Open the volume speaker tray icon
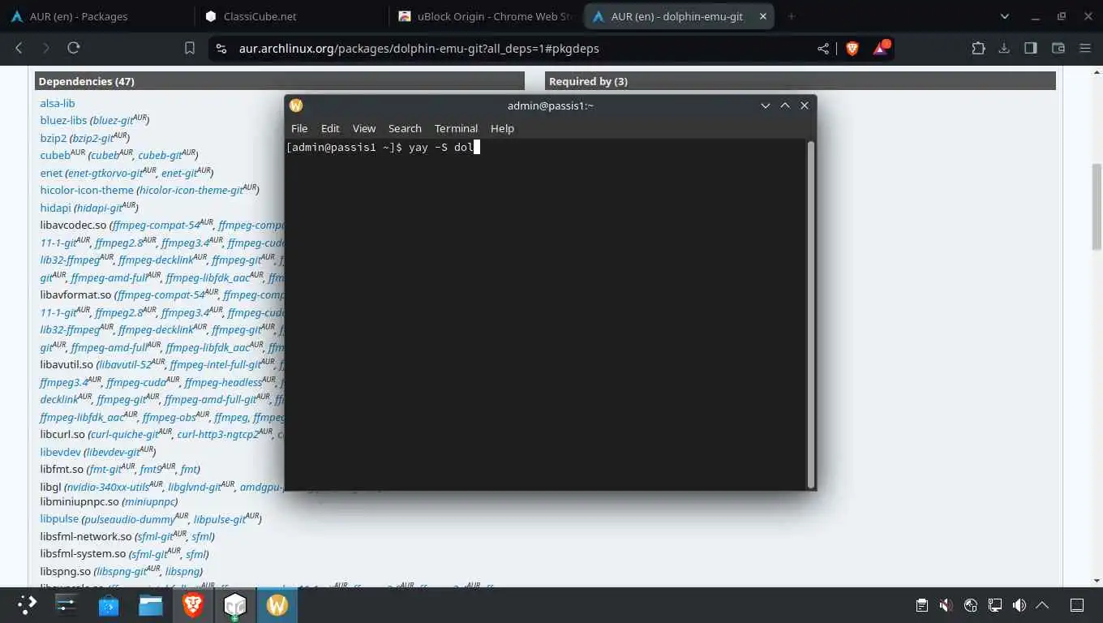 click(x=1019, y=605)
